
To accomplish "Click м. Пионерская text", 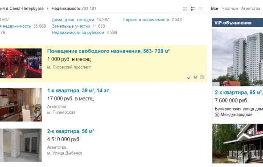I will (61, 112).
